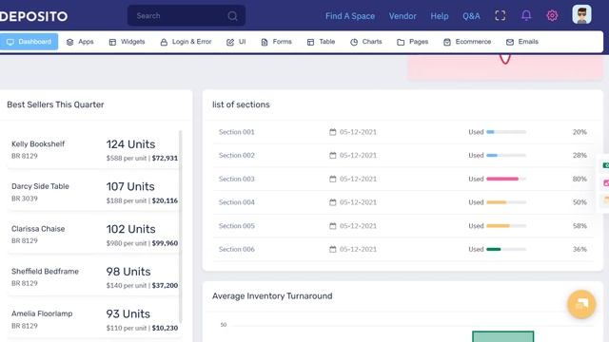
Task: Select the Section 002 label
Action: click(x=237, y=155)
